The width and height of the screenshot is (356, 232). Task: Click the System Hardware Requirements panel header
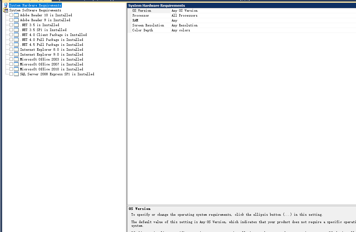tap(242, 6)
